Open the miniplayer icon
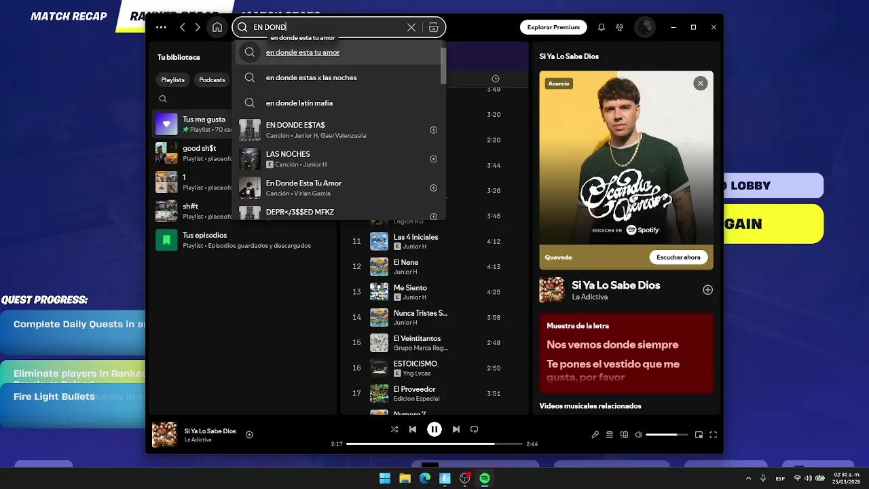 click(x=699, y=435)
